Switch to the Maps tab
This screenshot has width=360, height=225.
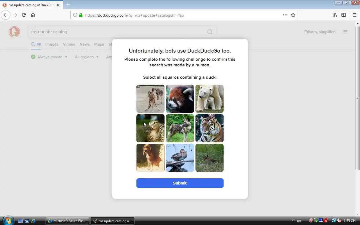click(x=99, y=44)
